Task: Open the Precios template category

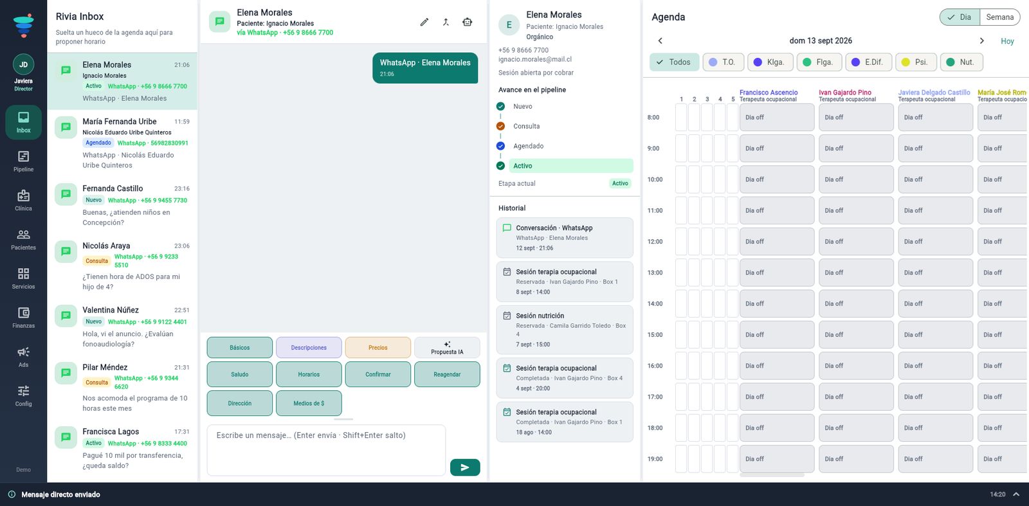Action: click(378, 348)
